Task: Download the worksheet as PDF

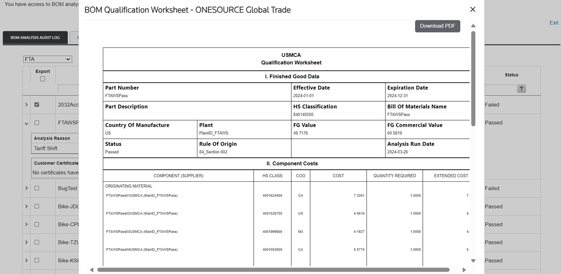Action: (x=437, y=26)
